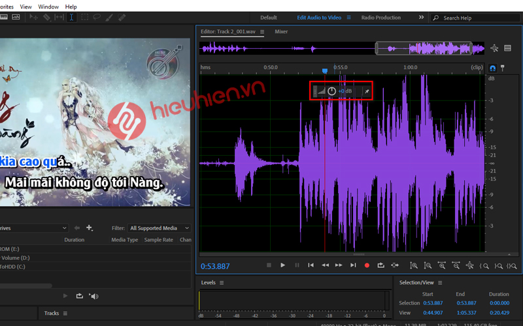Start playback with the Play button
523x326 pixels.
coord(282,265)
